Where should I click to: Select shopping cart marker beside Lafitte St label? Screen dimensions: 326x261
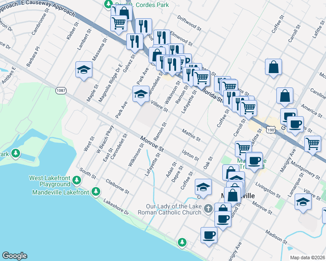tap(242, 148)
